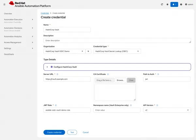This screenshot has width=196, height=140.
Task: Open QuickStarts in the sidebar
Action: [x=9, y=54]
